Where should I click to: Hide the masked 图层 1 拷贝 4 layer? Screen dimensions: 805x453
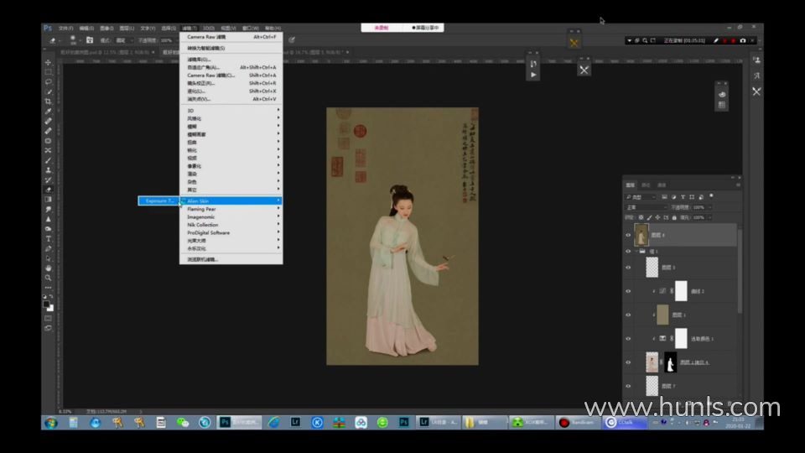coord(628,362)
